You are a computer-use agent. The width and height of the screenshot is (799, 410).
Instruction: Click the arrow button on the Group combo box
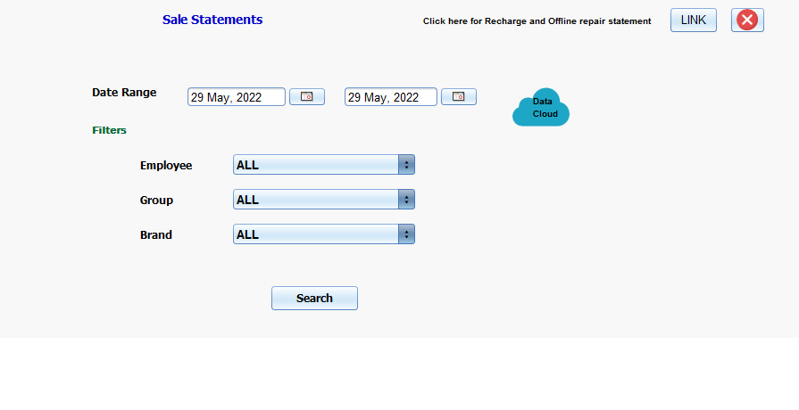pos(406,200)
